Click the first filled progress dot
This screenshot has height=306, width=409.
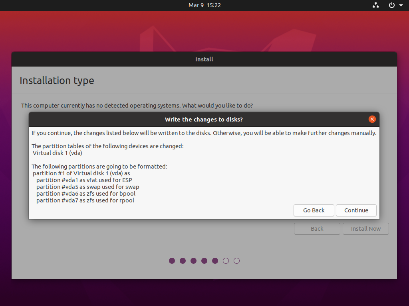point(172,261)
